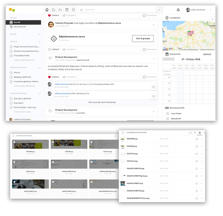Open the location pin icon in top navigation

coord(73,10)
